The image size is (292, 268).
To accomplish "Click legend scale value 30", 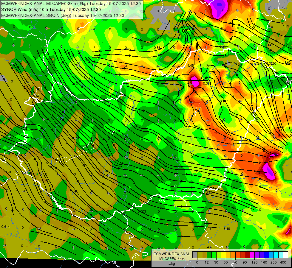I will click(216, 262).
